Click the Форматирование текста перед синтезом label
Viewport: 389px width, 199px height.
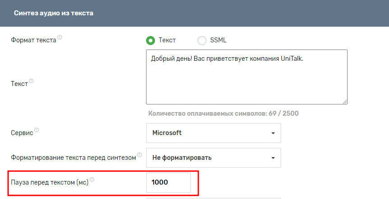click(73, 158)
